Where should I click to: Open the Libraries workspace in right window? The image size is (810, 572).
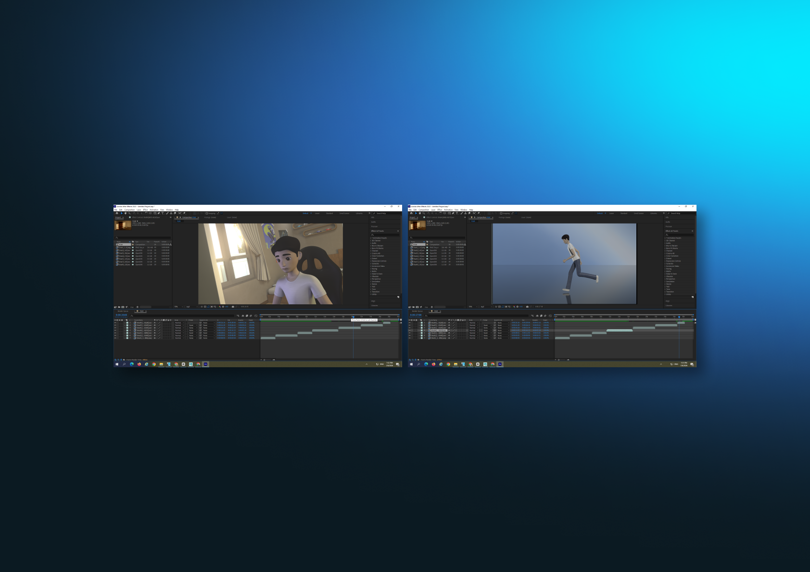pyautogui.click(x=654, y=213)
